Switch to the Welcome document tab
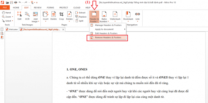The height and width of the screenshot is (103, 208). [12, 29]
